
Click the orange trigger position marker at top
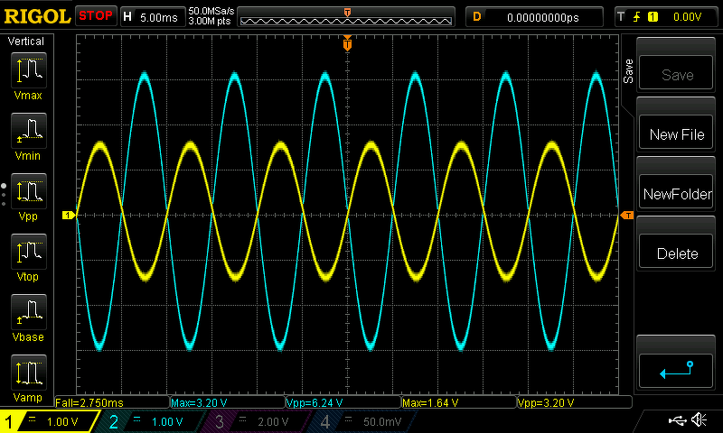347,43
